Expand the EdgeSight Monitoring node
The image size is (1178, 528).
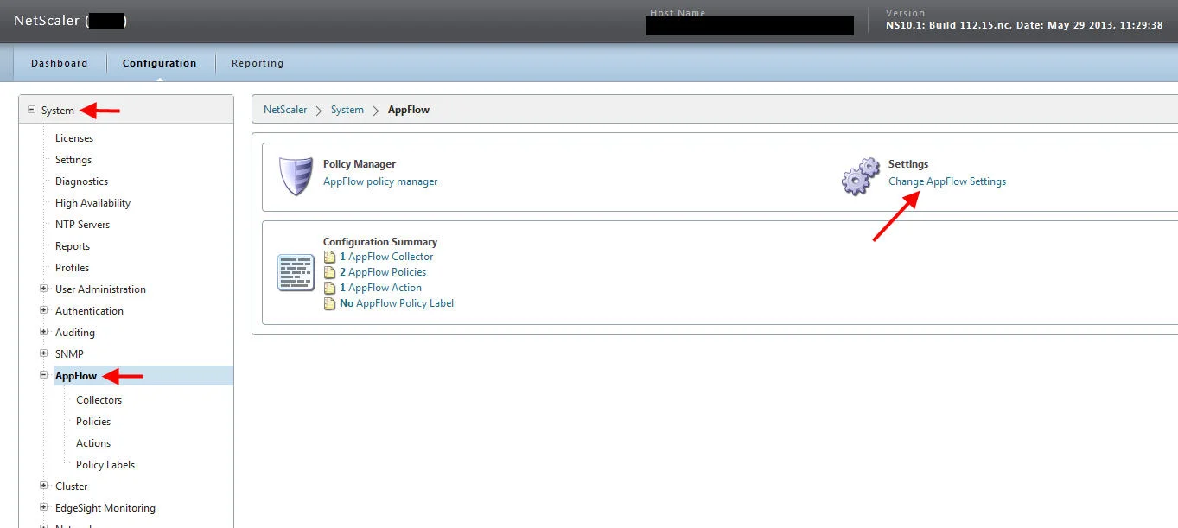coord(44,507)
